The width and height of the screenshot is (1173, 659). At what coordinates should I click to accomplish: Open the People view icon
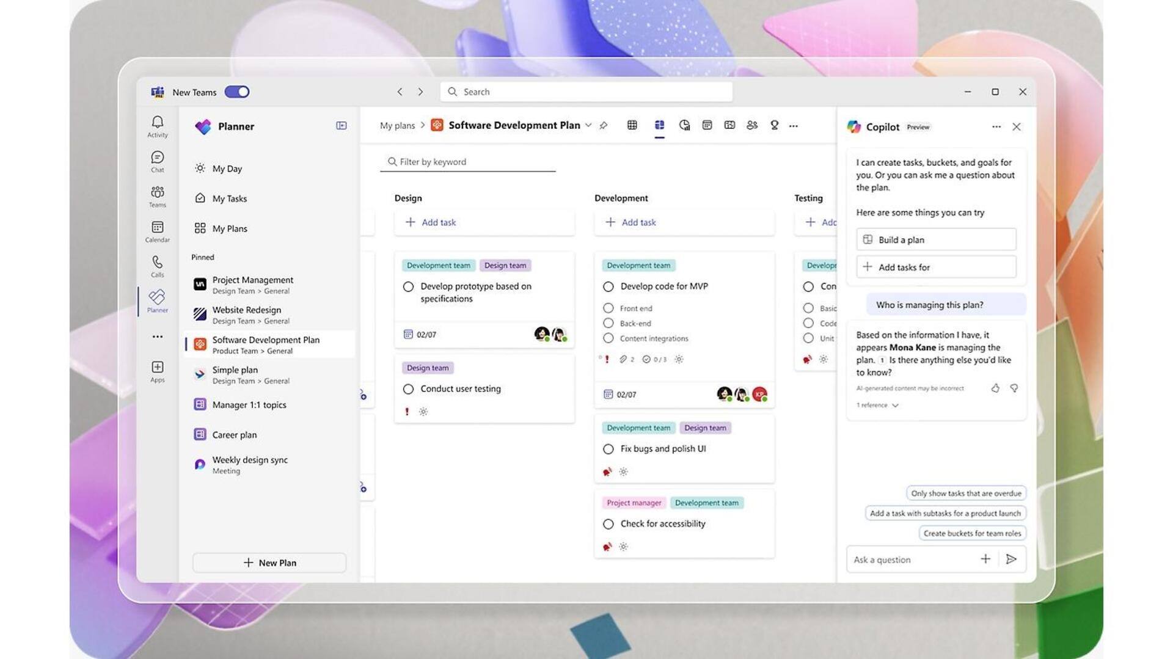tap(752, 125)
